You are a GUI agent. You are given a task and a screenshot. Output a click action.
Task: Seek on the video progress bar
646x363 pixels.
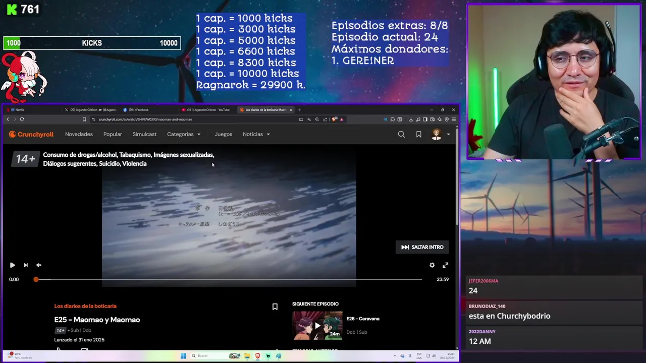click(229, 279)
